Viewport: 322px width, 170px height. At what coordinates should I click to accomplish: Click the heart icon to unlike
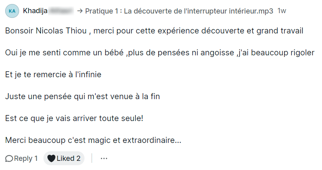point(51,158)
